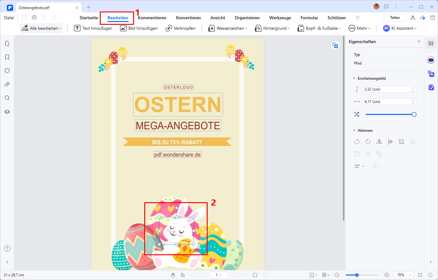438x280 pixels.
Task: Open the comments sidebar panel
Action: click(7, 71)
